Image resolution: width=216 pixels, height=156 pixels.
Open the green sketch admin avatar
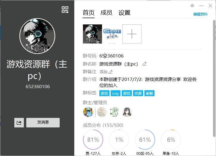click(x=114, y=112)
